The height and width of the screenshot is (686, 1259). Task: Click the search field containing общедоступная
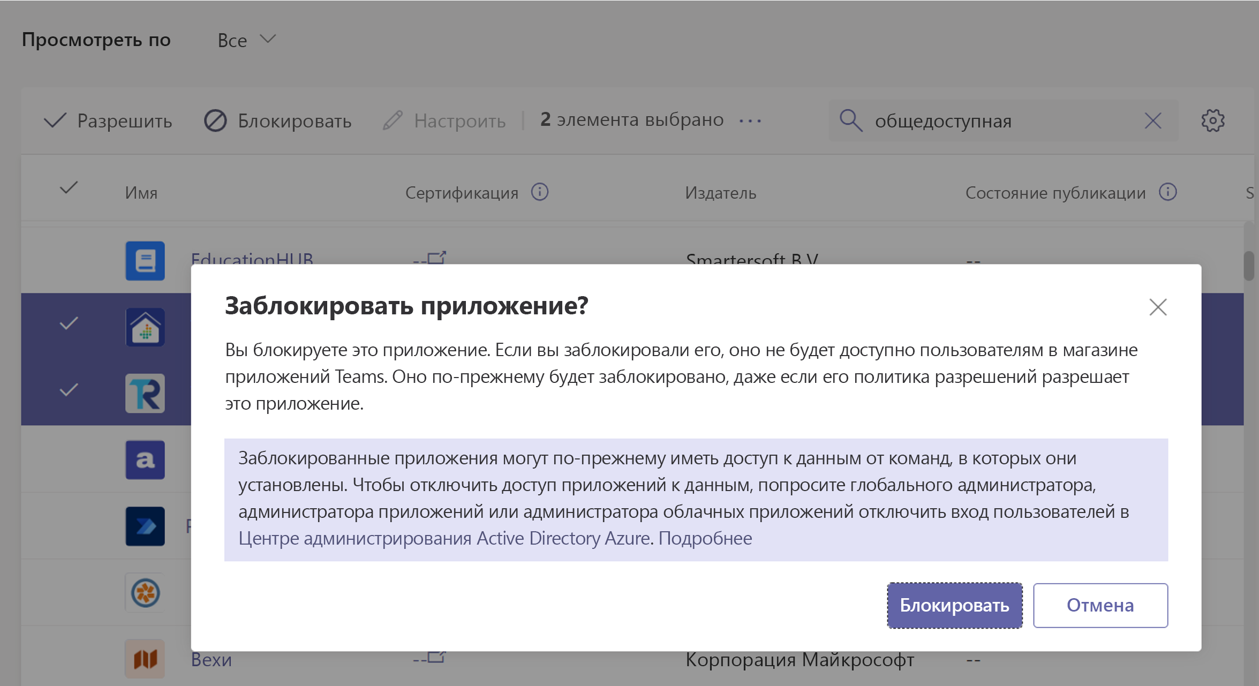click(1003, 120)
